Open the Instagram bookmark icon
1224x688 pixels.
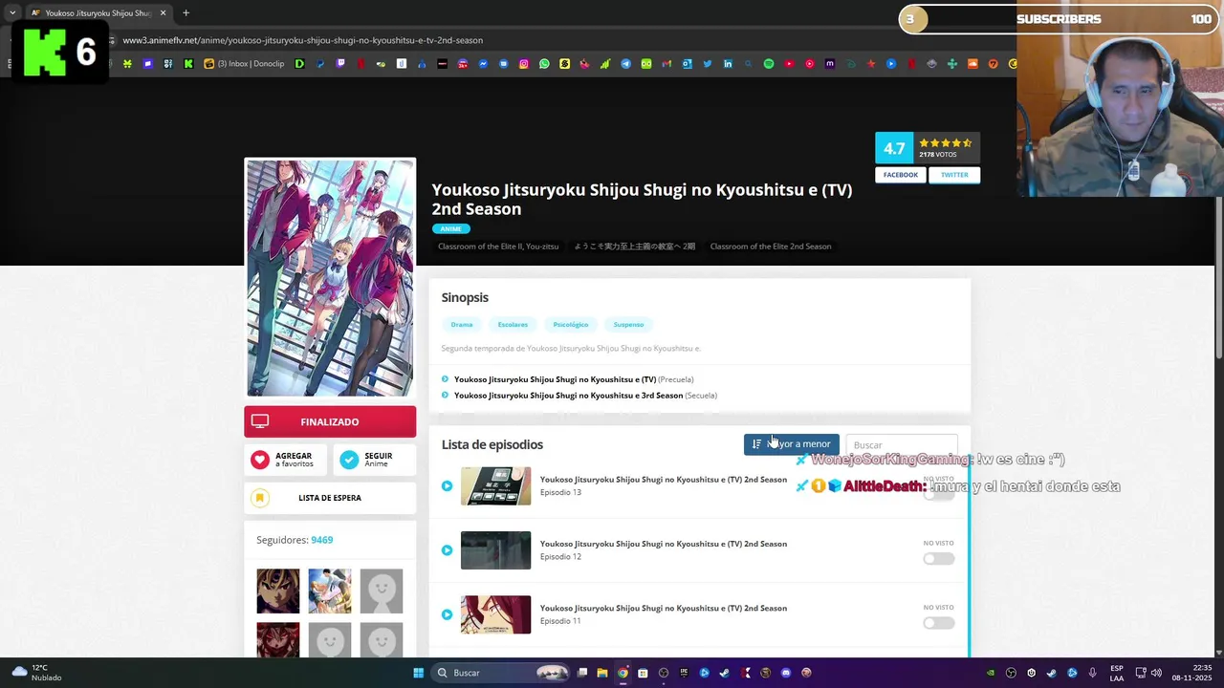tap(524, 64)
